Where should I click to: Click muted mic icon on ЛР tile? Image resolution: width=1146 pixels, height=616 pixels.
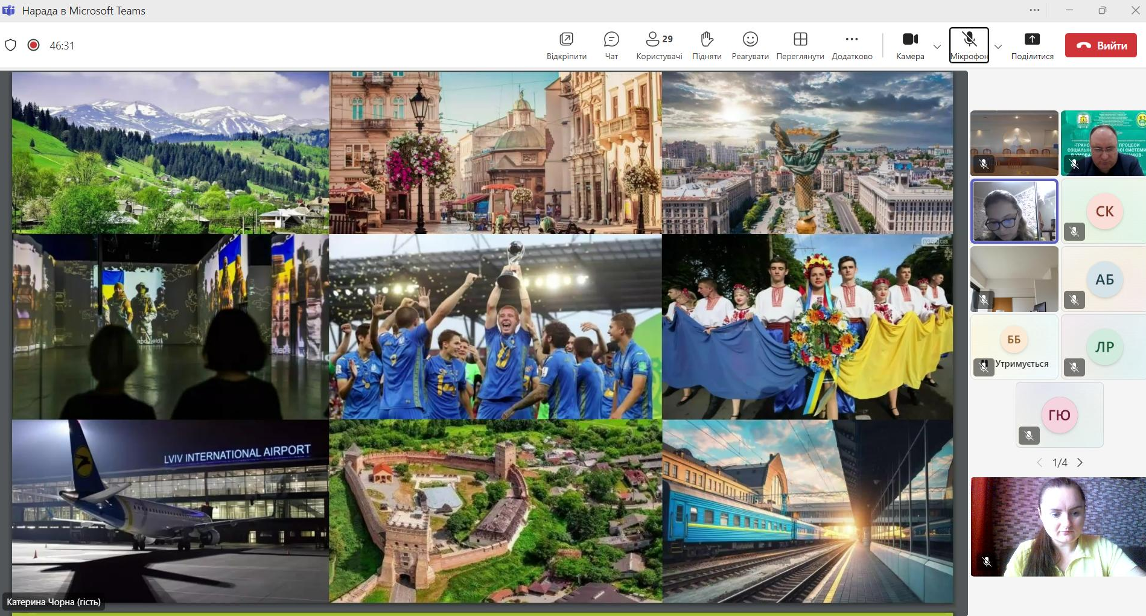(1074, 367)
